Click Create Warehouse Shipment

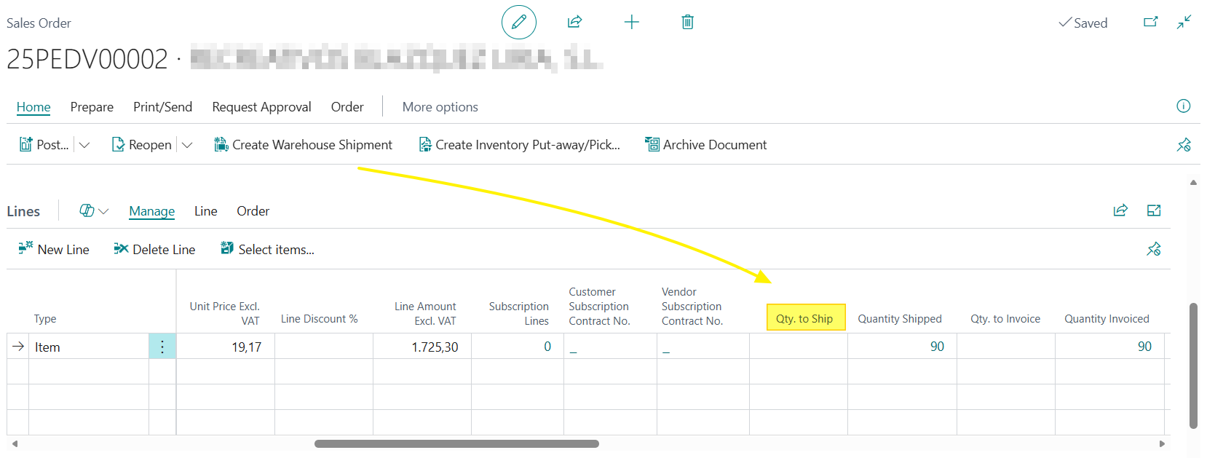coord(303,145)
